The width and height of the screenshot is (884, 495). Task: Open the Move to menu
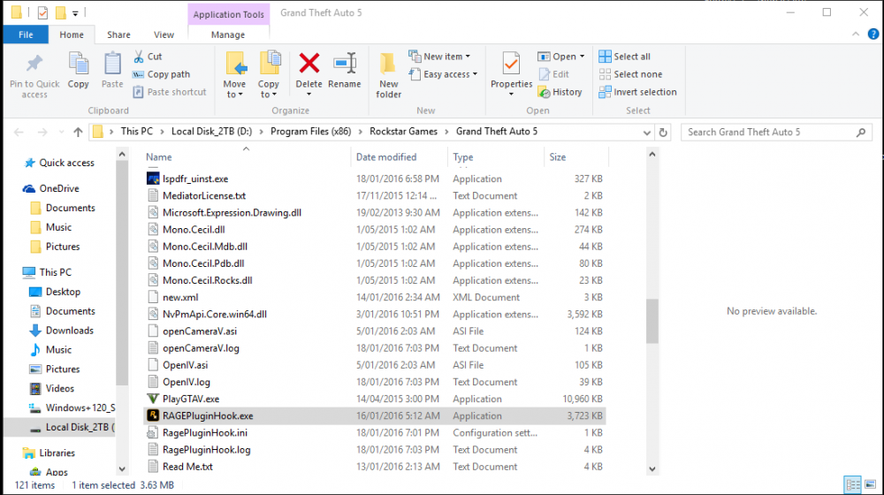pyautogui.click(x=234, y=75)
